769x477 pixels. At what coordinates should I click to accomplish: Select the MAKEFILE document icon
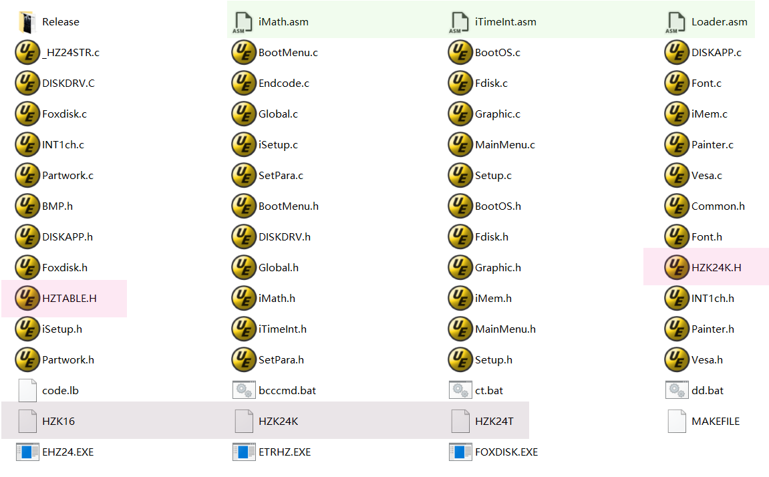[677, 421]
